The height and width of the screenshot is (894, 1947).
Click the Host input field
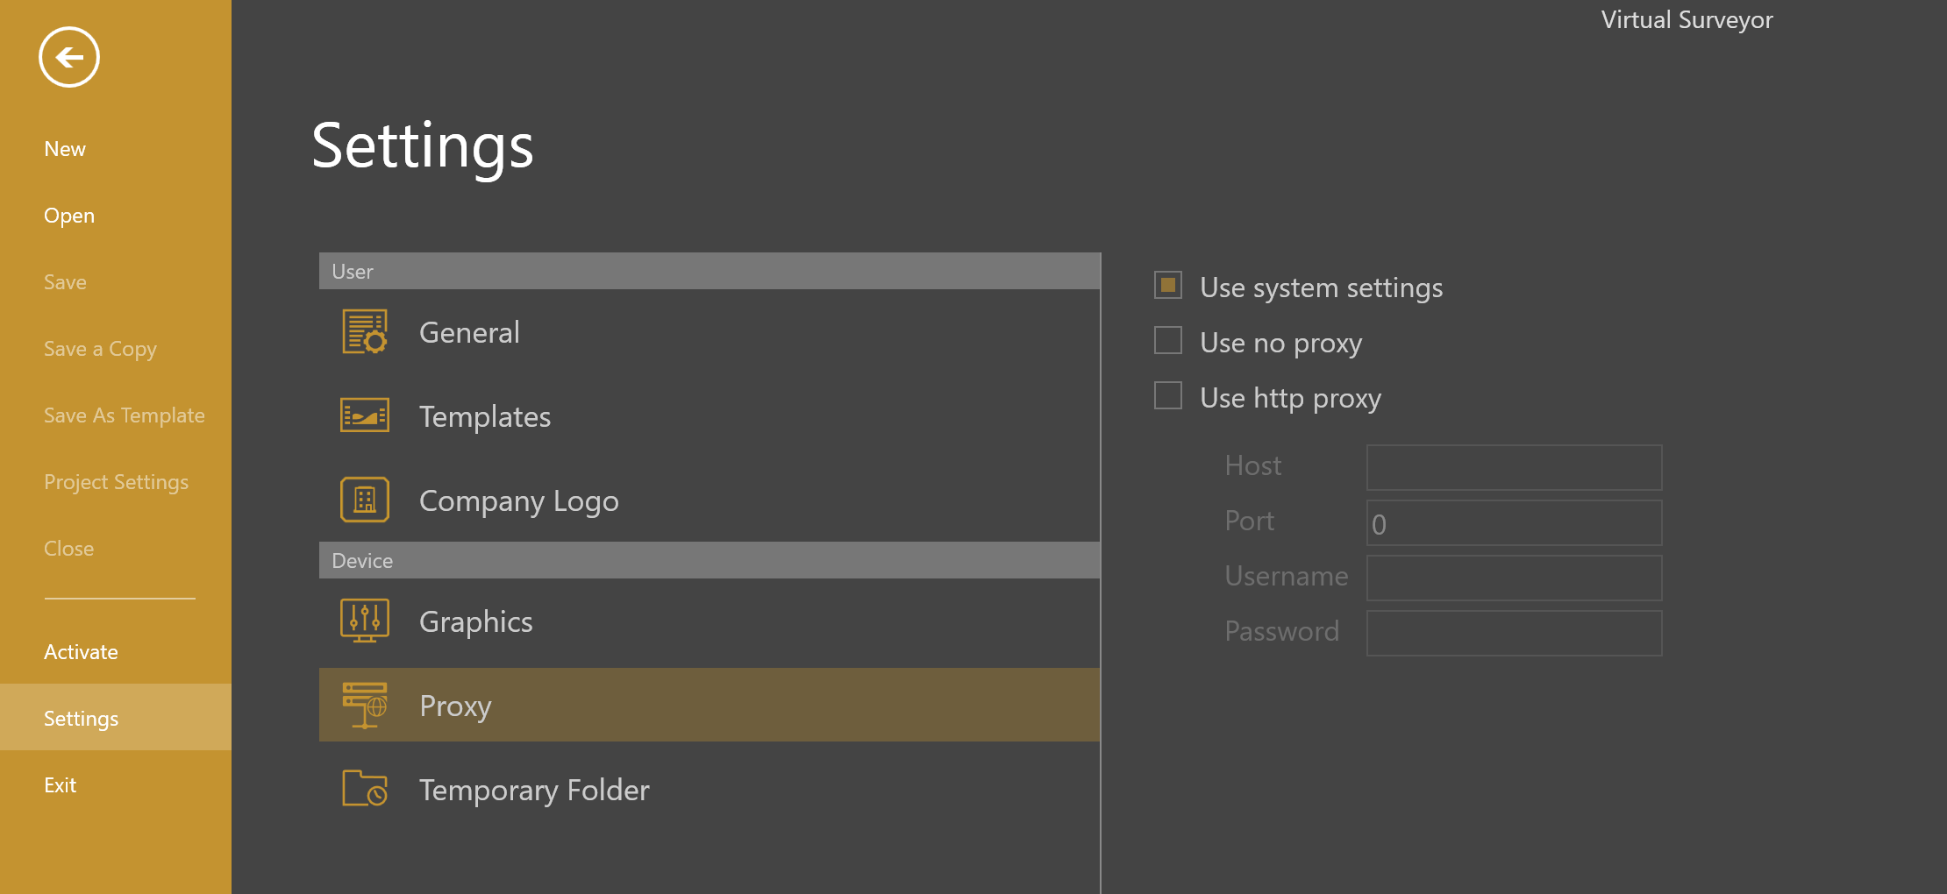point(1513,467)
